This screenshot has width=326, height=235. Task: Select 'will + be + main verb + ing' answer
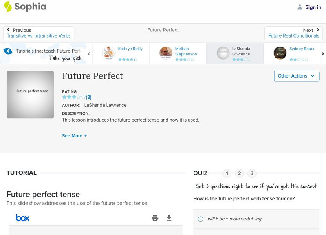[x=200, y=219]
